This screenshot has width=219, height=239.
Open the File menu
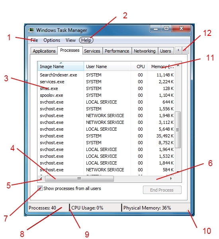[x=34, y=40]
